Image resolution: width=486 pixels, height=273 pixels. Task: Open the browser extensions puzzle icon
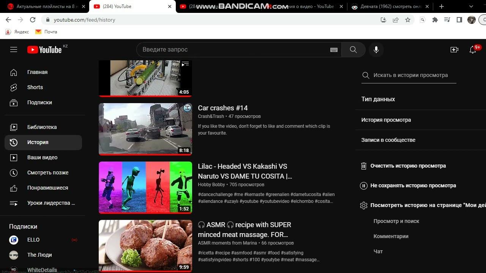(435, 20)
